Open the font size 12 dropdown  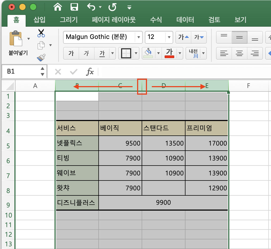(169, 37)
